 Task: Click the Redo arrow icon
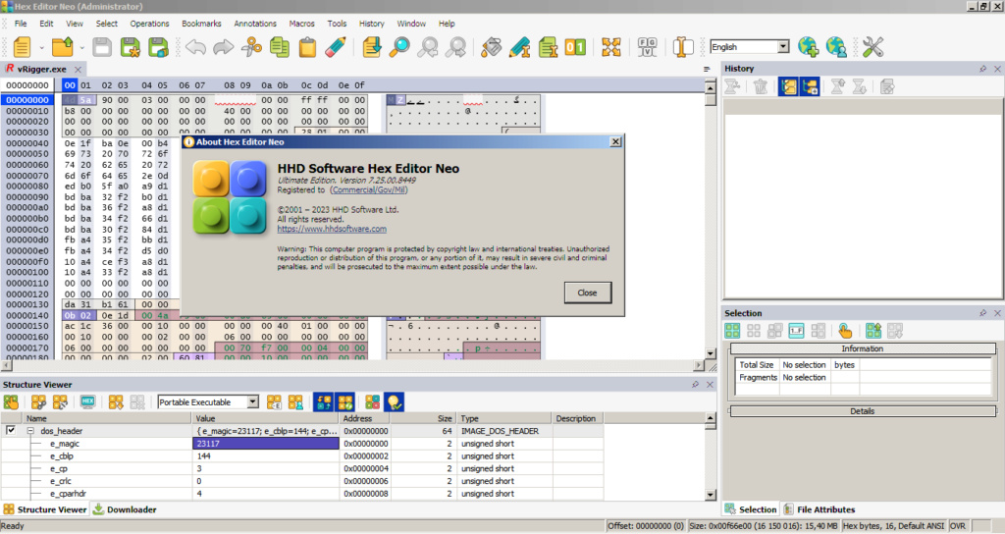point(223,47)
